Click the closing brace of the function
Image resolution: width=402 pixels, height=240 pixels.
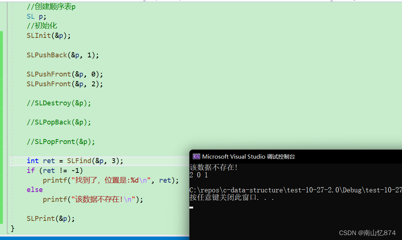12,228
